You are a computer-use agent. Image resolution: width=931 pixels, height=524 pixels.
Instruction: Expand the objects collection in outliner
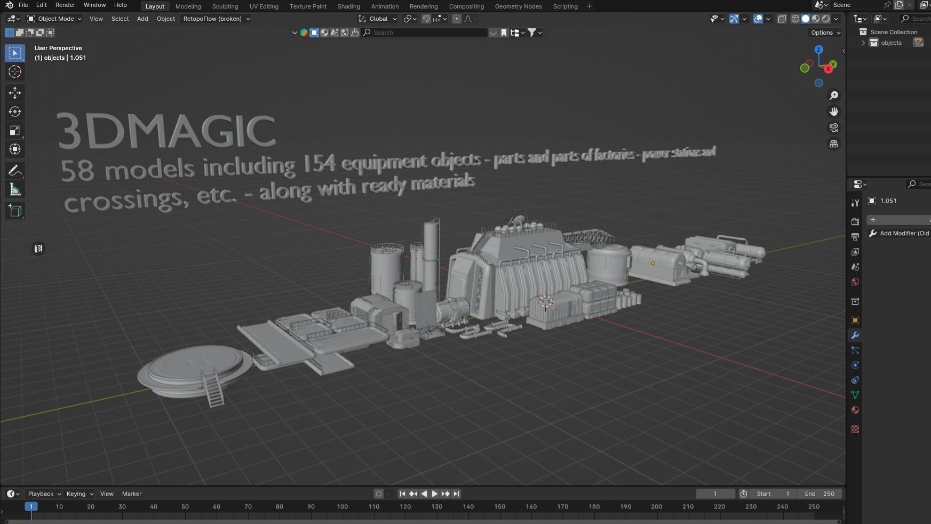863,43
